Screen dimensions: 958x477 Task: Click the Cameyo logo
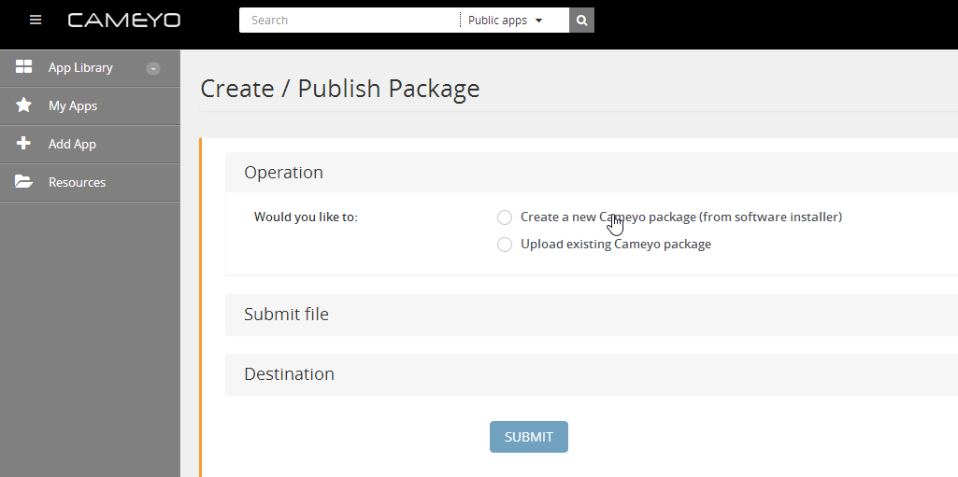[124, 21]
